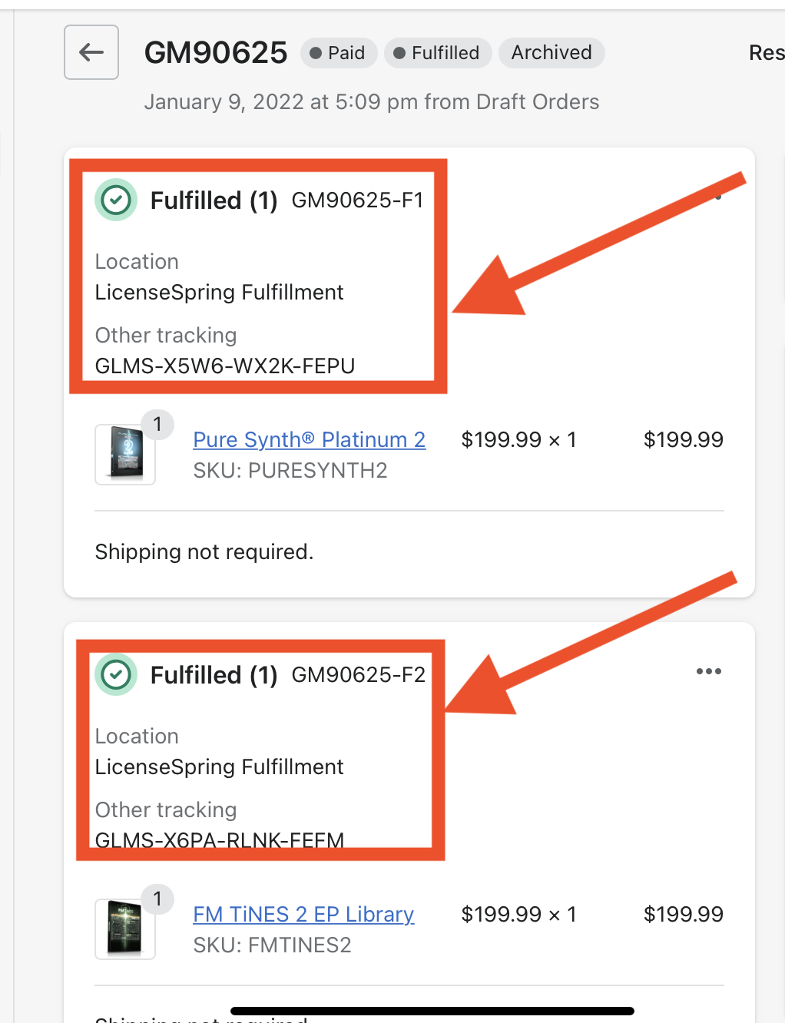Select tracking code GLMS-X6PA-RLNK-FEFM
Image resolution: width=785 pixels, height=1023 pixels.
[220, 839]
